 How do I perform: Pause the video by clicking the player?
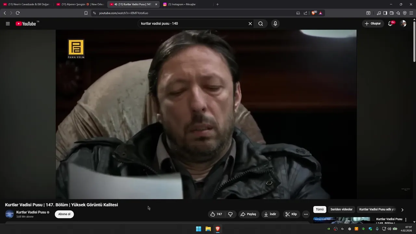tap(206, 114)
